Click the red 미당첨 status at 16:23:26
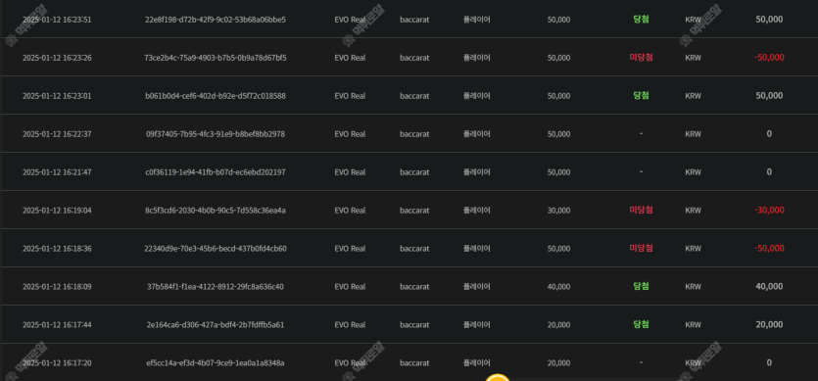Image resolution: width=818 pixels, height=381 pixels. click(x=641, y=58)
